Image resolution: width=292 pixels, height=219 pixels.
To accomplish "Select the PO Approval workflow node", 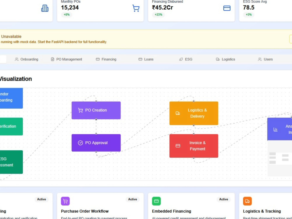I will click(x=96, y=143).
